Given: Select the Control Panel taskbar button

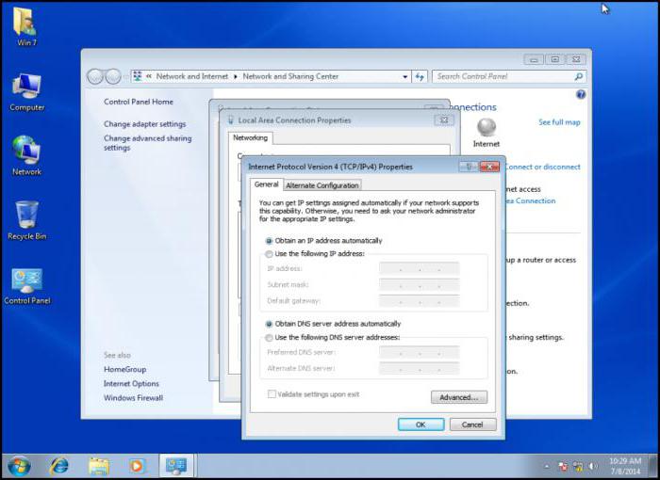Looking at the screenshot, I should 176,466.
